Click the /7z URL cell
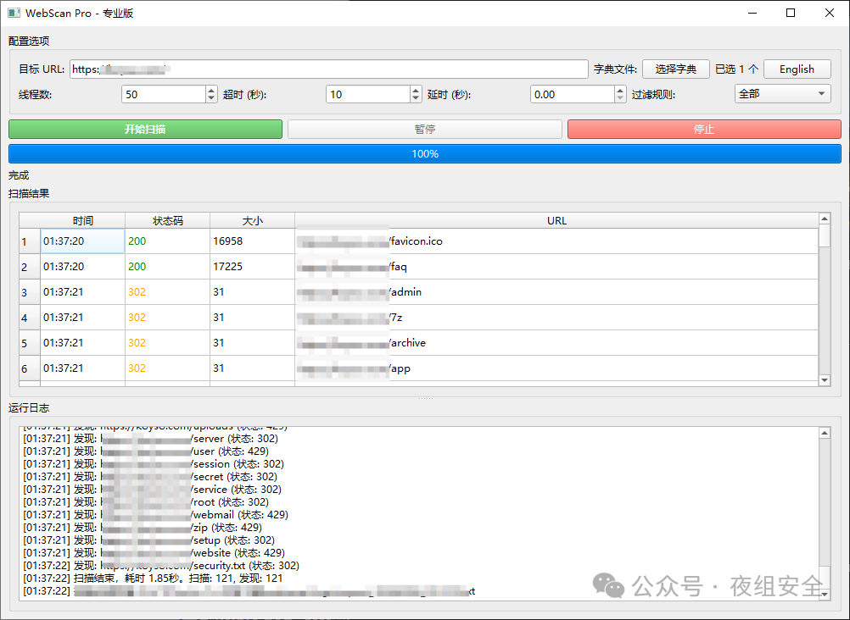 coord(556,318)
